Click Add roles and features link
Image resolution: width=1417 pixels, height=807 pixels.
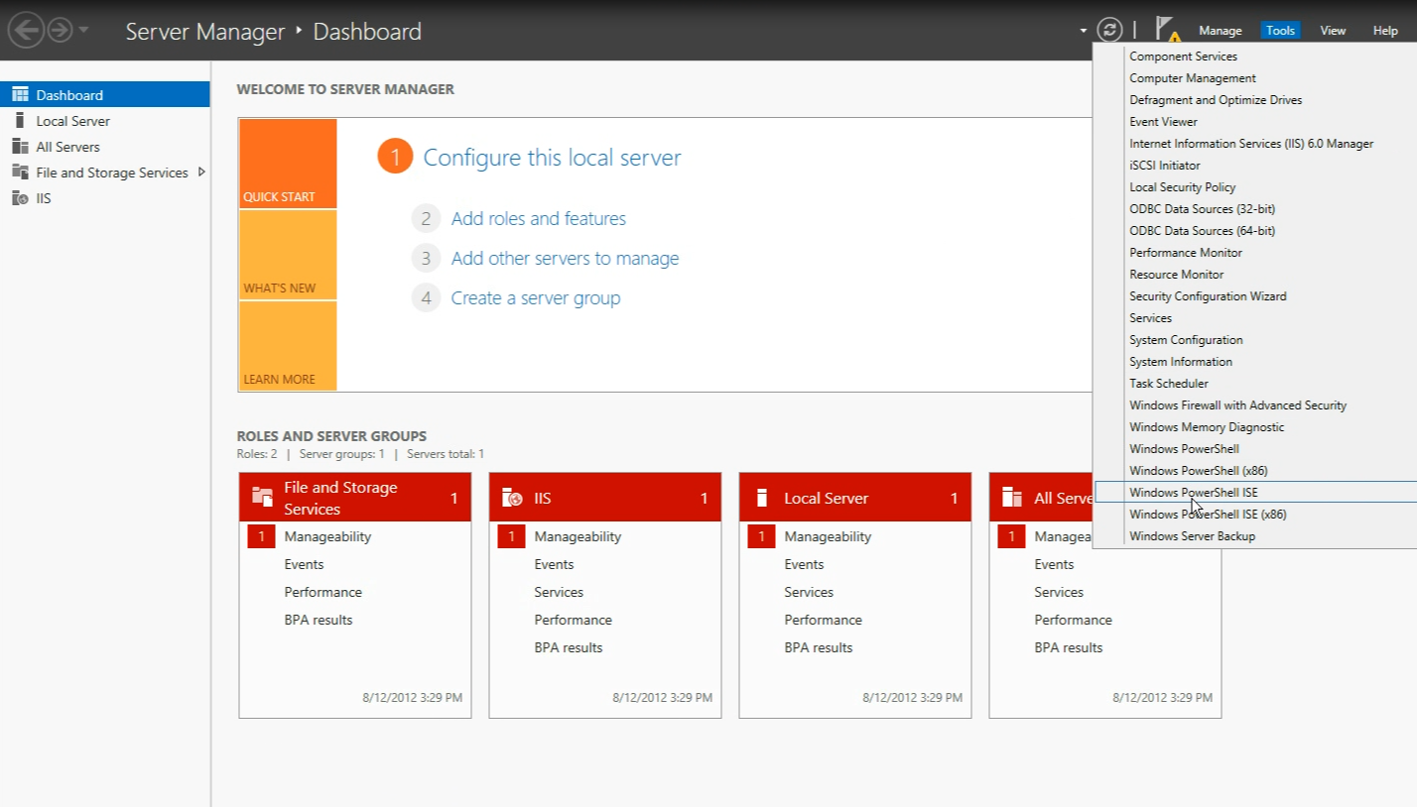pos(538,219)
